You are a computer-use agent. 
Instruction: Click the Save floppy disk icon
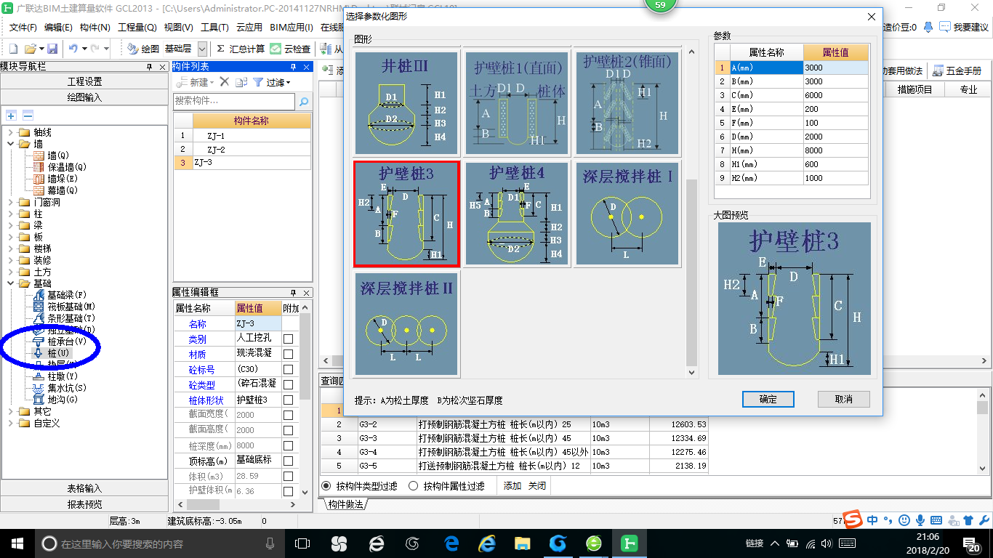(x=52, y=49)
